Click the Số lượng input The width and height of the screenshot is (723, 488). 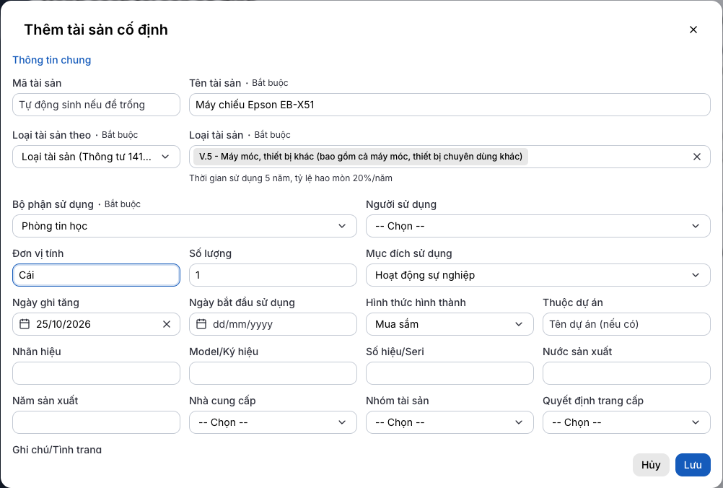click(273, 275)
